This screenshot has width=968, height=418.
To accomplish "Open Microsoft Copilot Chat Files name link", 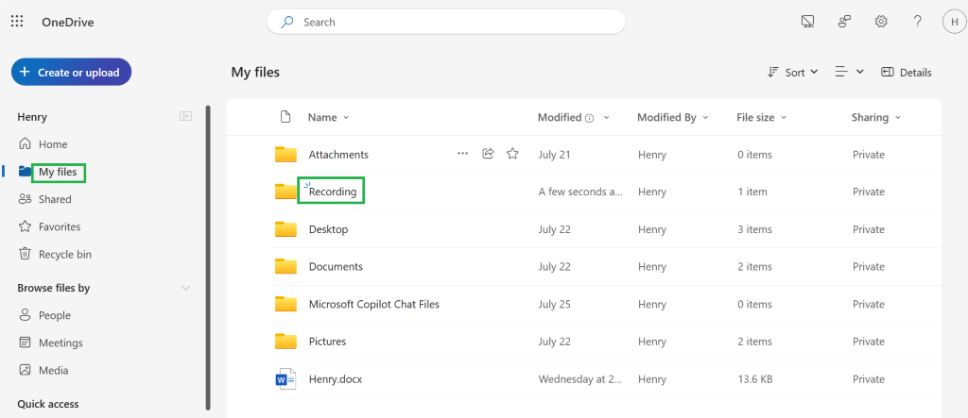I will click(374, 304).
